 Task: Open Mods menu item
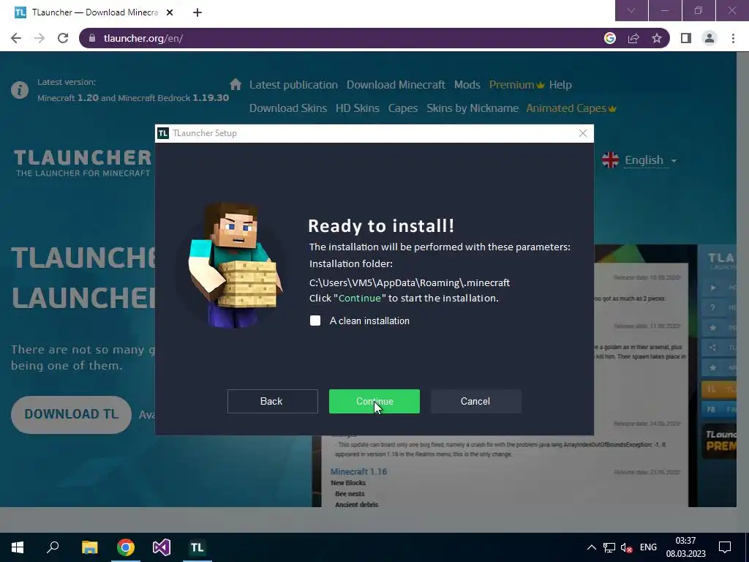[467, 85]
